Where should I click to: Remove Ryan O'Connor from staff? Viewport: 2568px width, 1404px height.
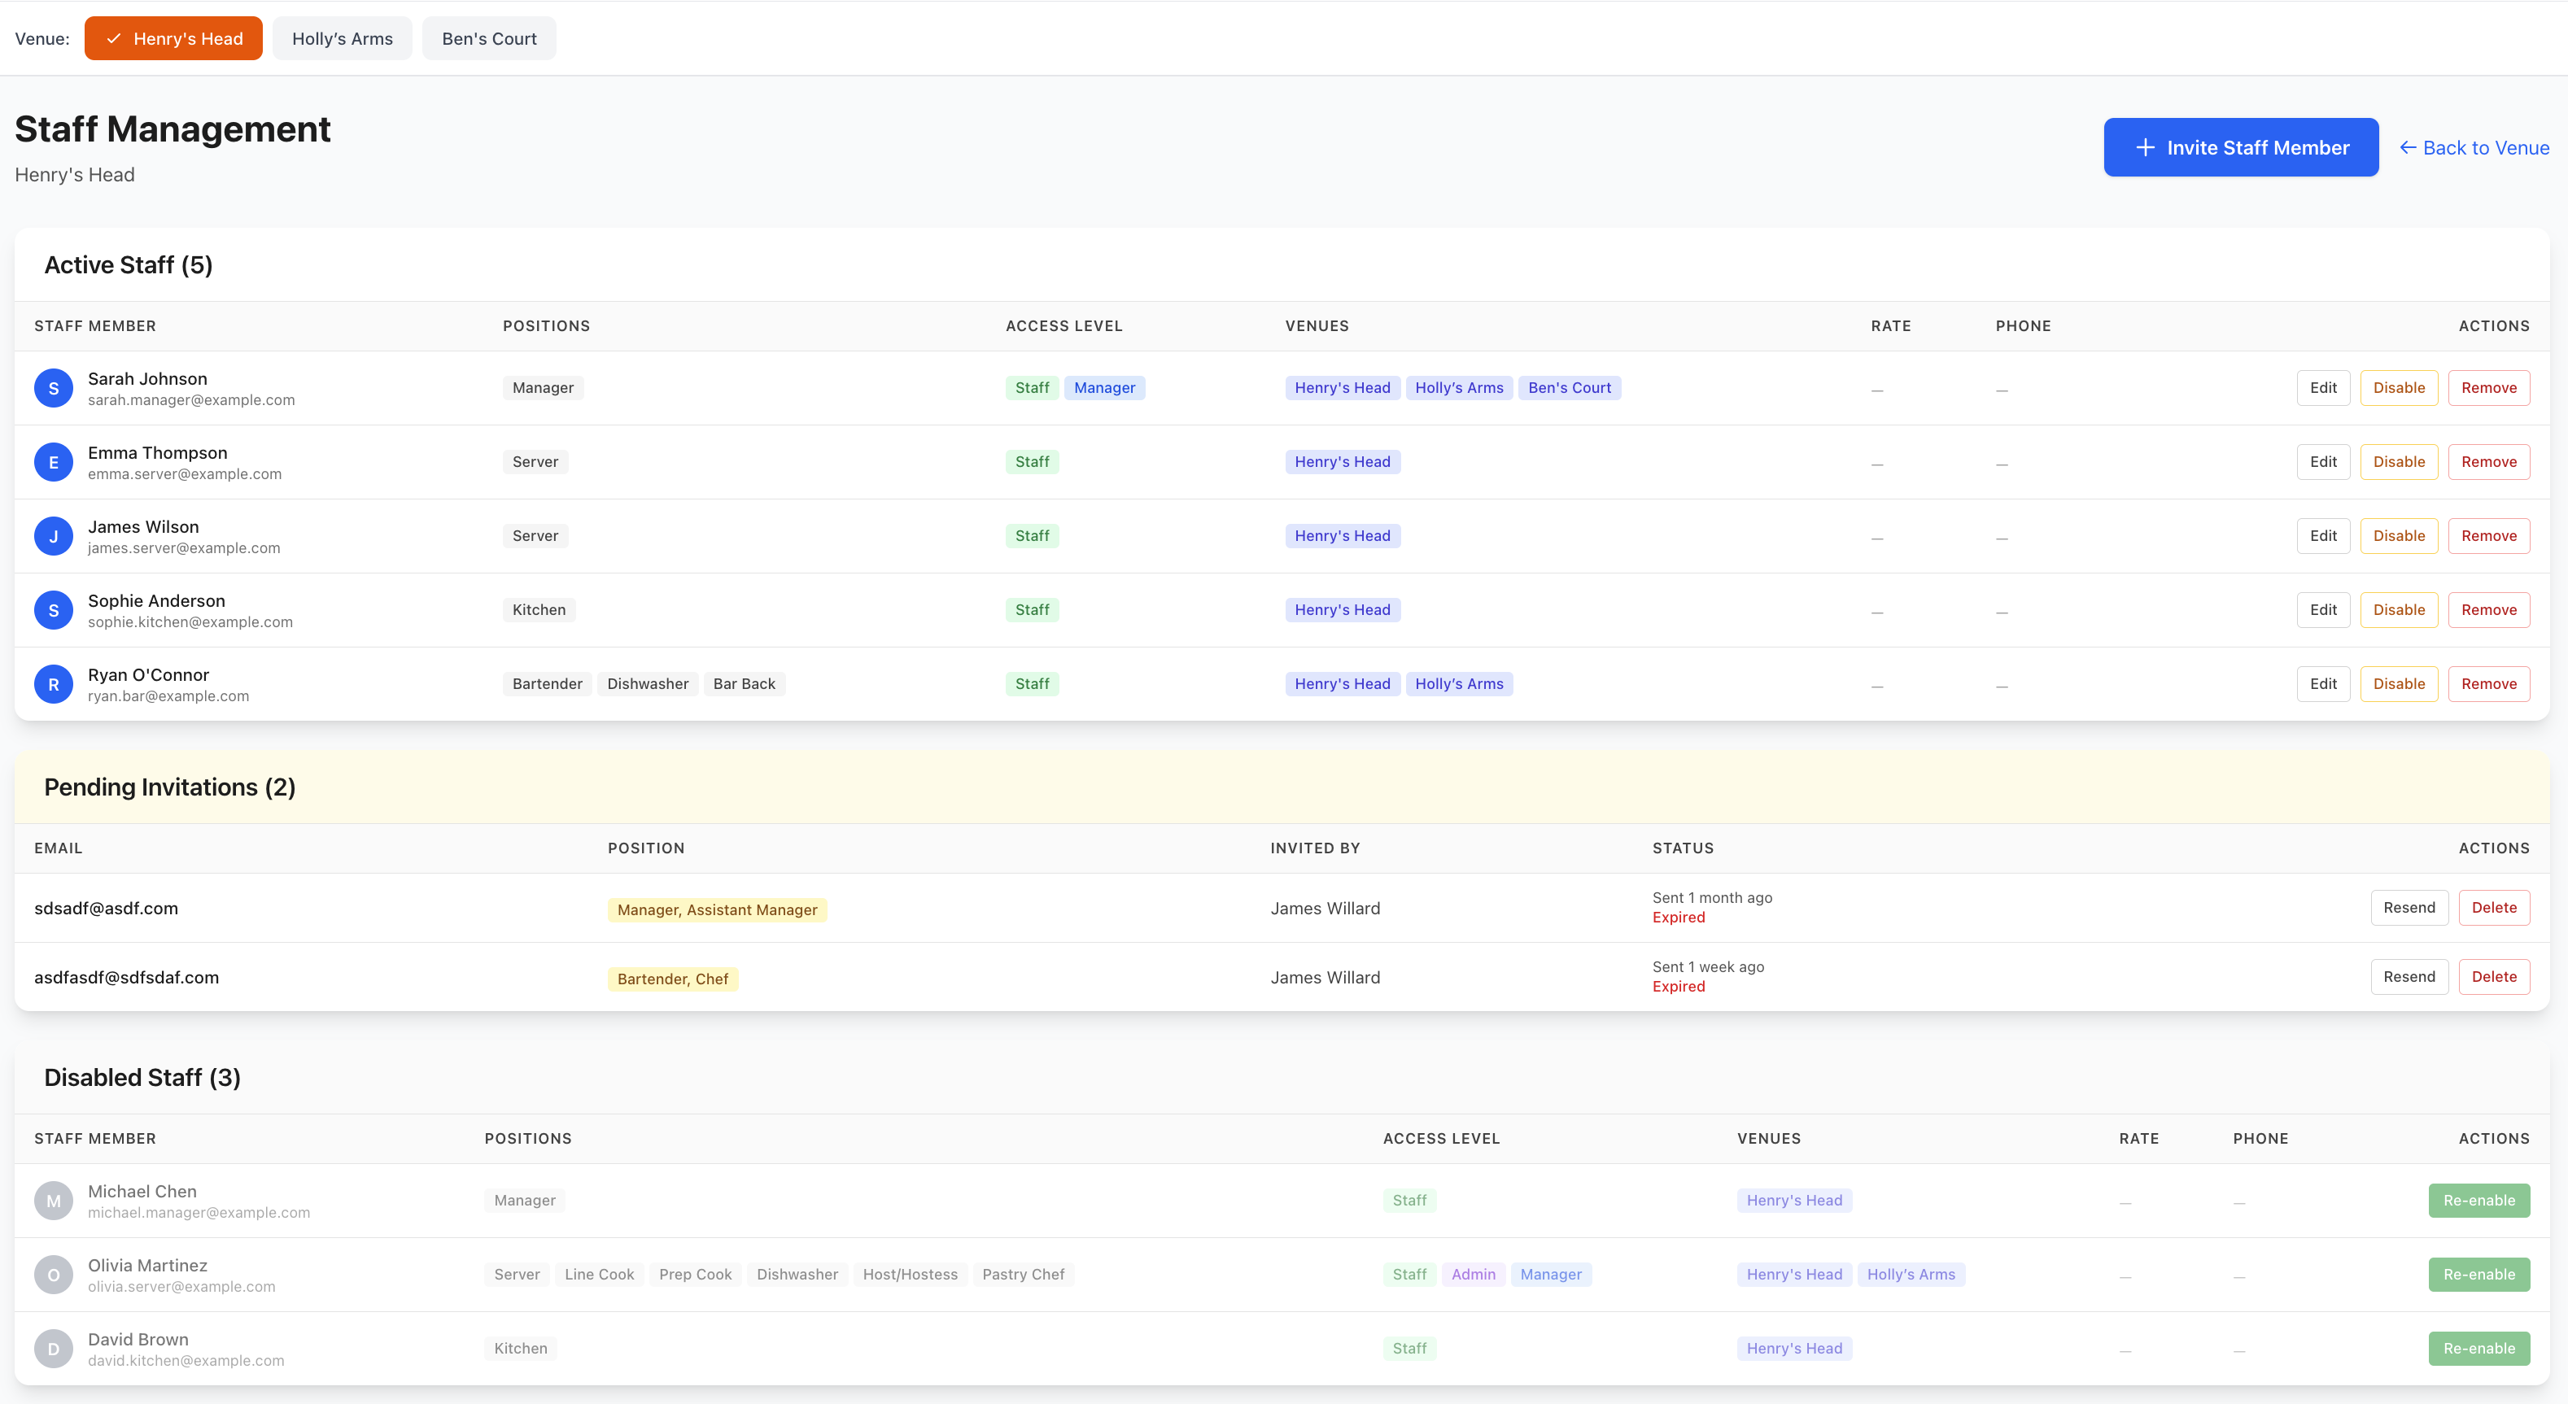coord(2488,685)
